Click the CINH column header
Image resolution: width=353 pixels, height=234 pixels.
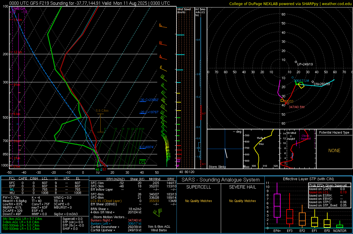click(x=34, y=178)
